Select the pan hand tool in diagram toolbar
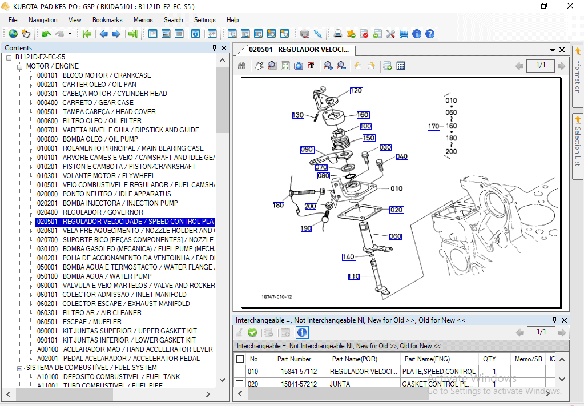 259,66
